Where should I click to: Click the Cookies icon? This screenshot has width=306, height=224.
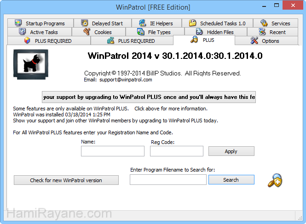click(x=87, y=32)
